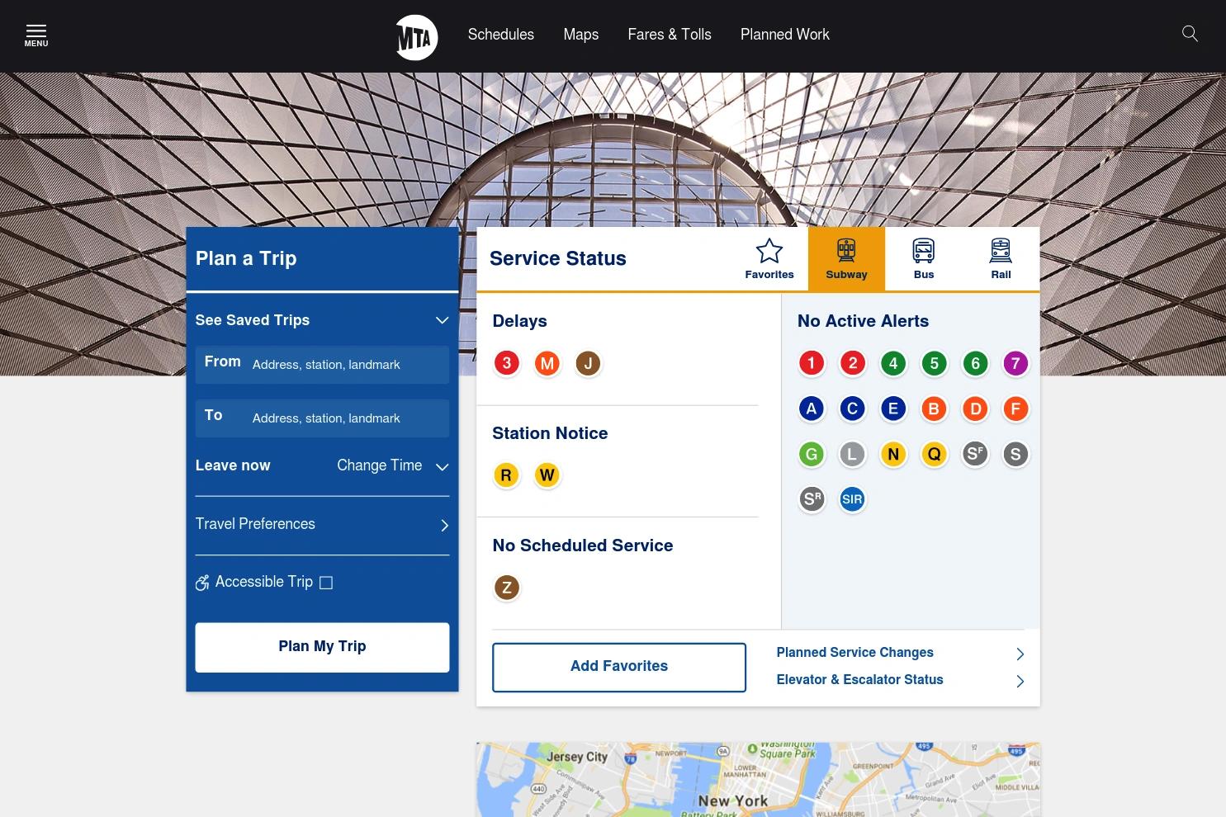Expand Travel Preferences
1226x817 pixels.
click(322, 525)
